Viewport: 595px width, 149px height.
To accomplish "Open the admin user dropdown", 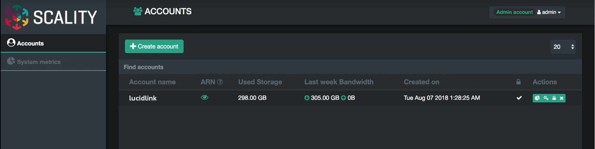I will click(x=549, y=12).
